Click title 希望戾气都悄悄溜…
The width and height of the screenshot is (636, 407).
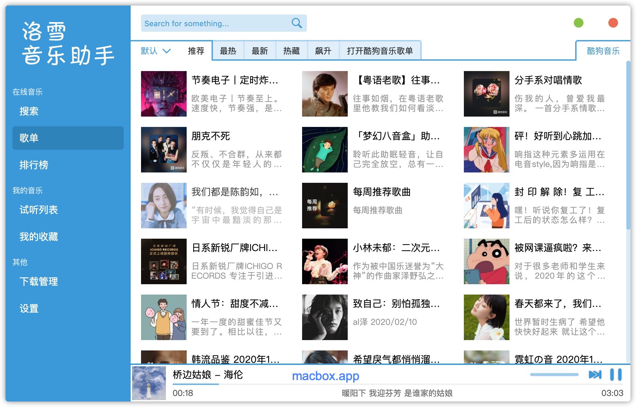(x=396, y=359)
